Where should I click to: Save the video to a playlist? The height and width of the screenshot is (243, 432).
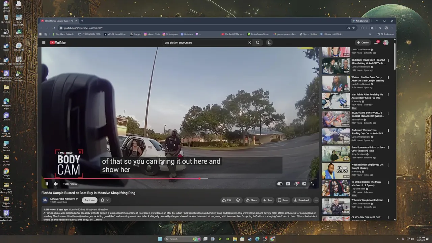[283, 200]
